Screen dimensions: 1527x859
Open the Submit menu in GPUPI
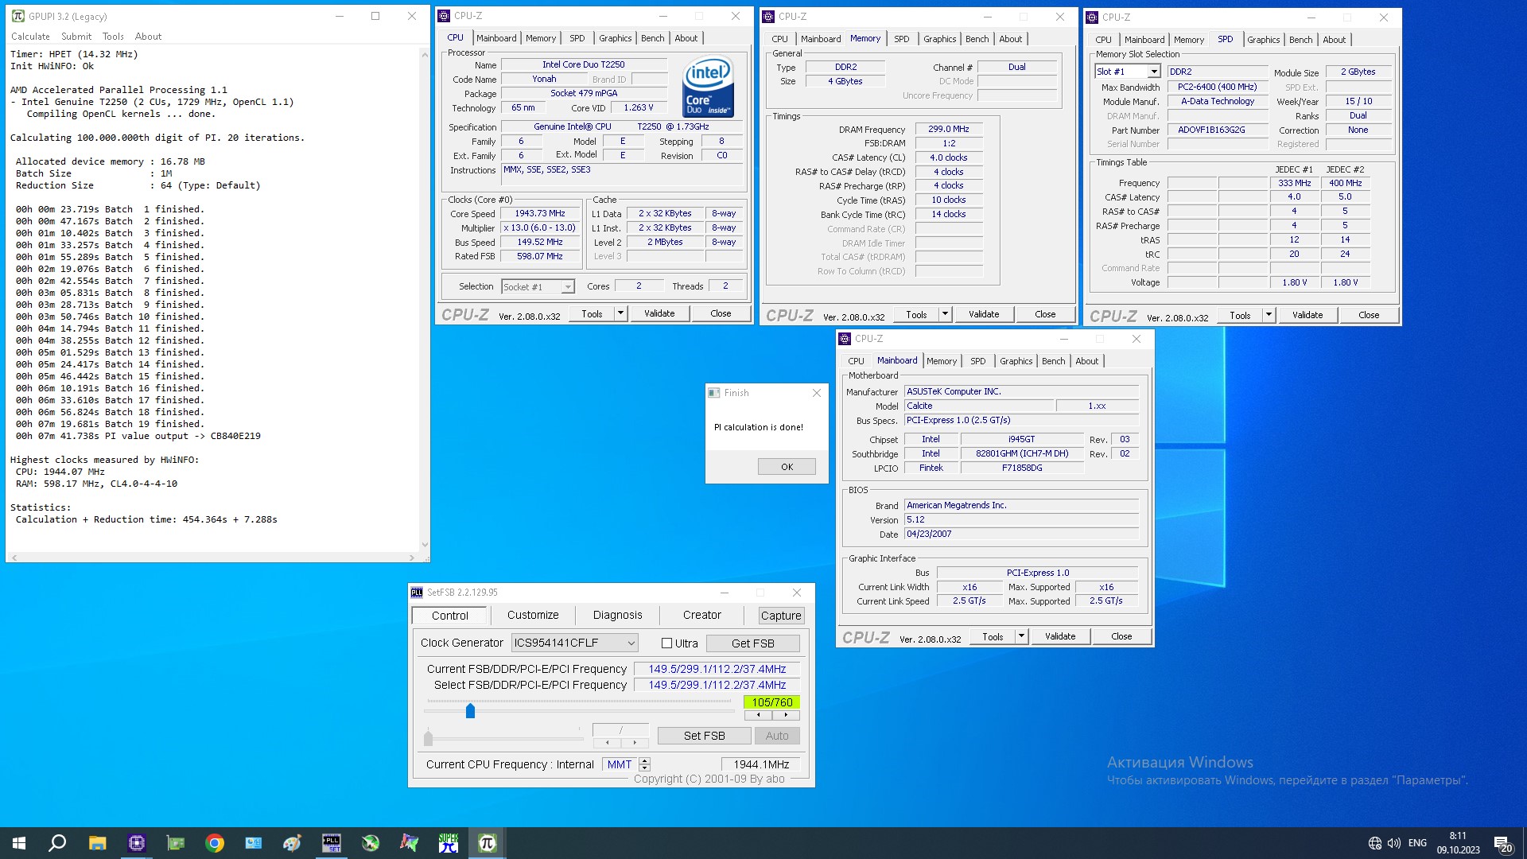pyautogui.click(x=76, y=37)
